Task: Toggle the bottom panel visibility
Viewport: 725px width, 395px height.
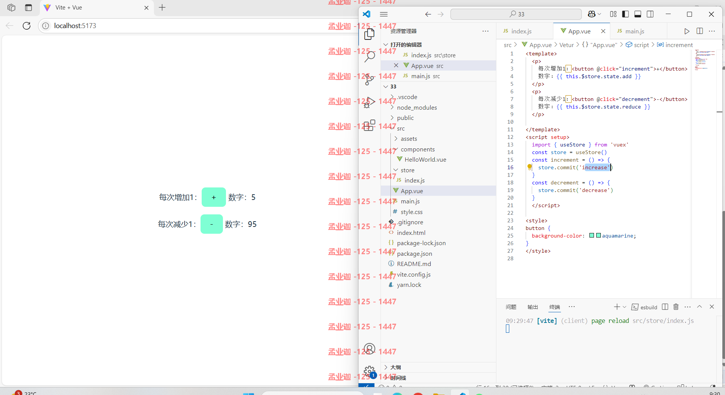Action: (x=638, y=14)
